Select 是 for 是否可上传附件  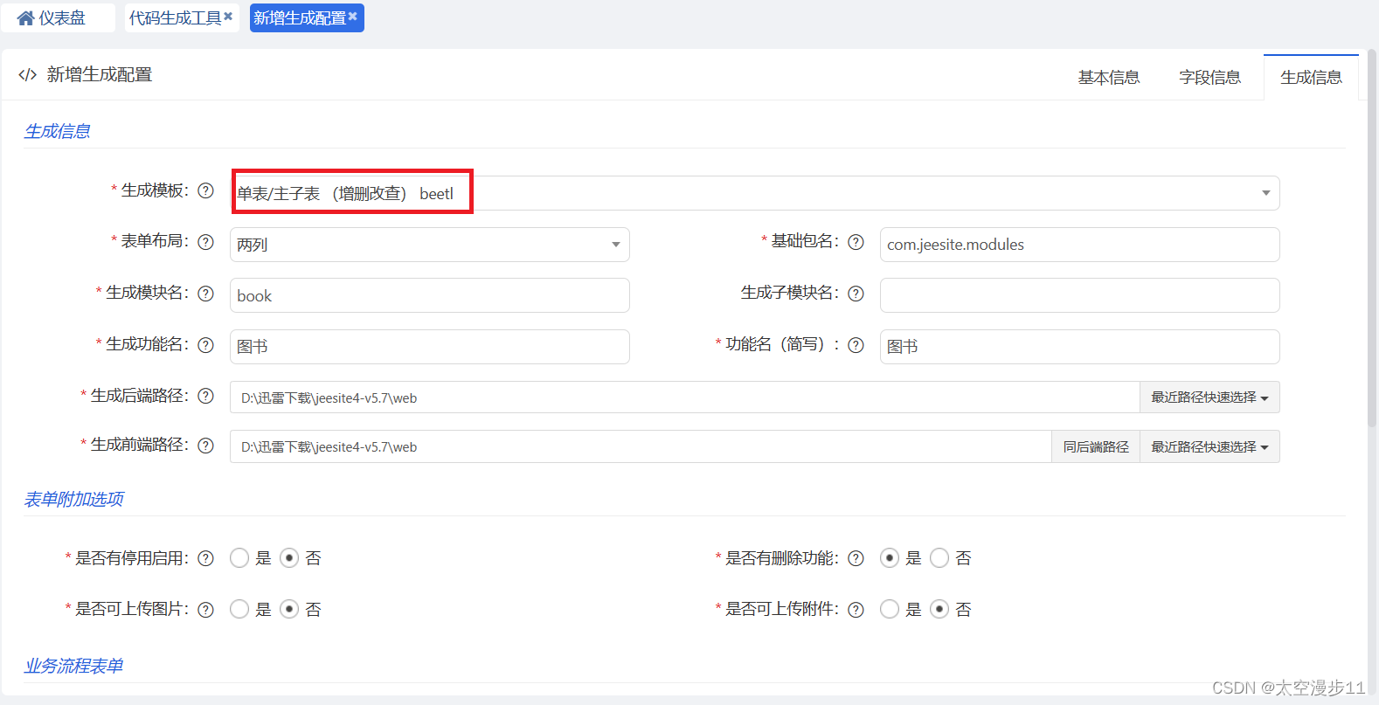[x=890, y=610]
